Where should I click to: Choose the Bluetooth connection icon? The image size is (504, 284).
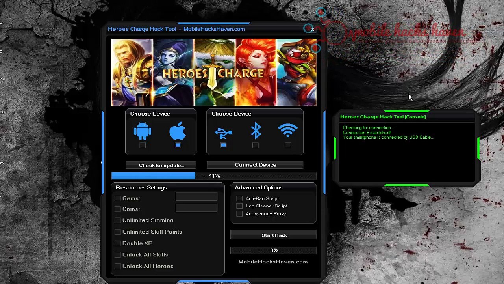(x=256, y=131)
